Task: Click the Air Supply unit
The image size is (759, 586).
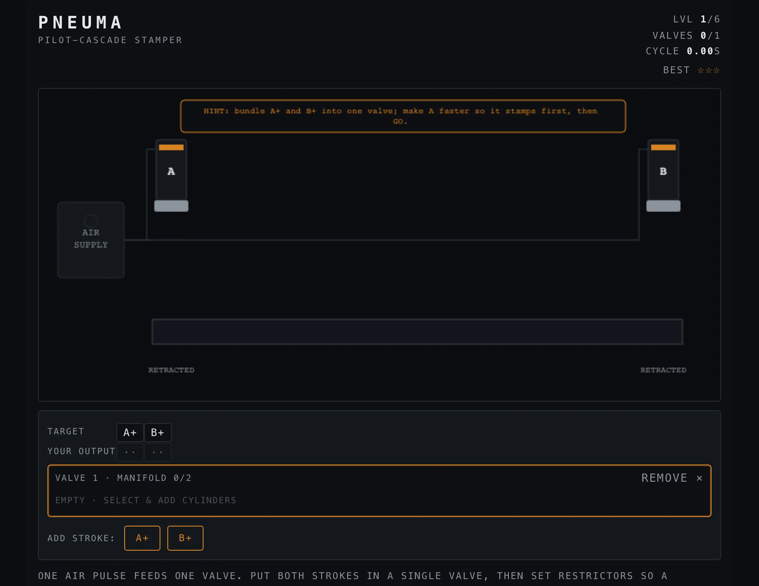Action: coord(91,240)
